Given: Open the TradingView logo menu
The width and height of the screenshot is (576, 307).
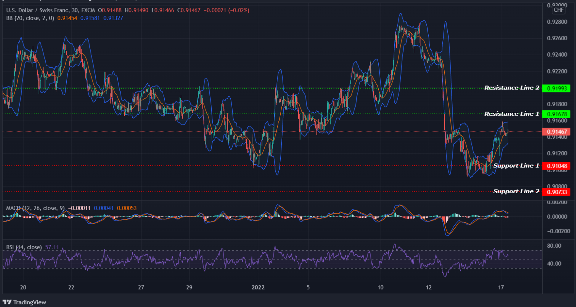Looking at the screenshot, I should tap(25, 302).
